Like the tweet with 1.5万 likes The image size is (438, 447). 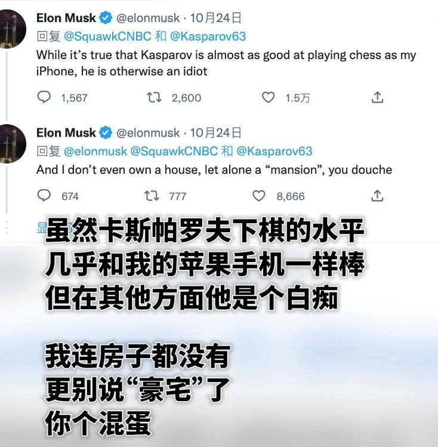tap(268, 97)
